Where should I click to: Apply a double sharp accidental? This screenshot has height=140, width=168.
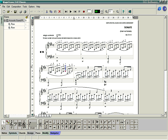(93, 127)
